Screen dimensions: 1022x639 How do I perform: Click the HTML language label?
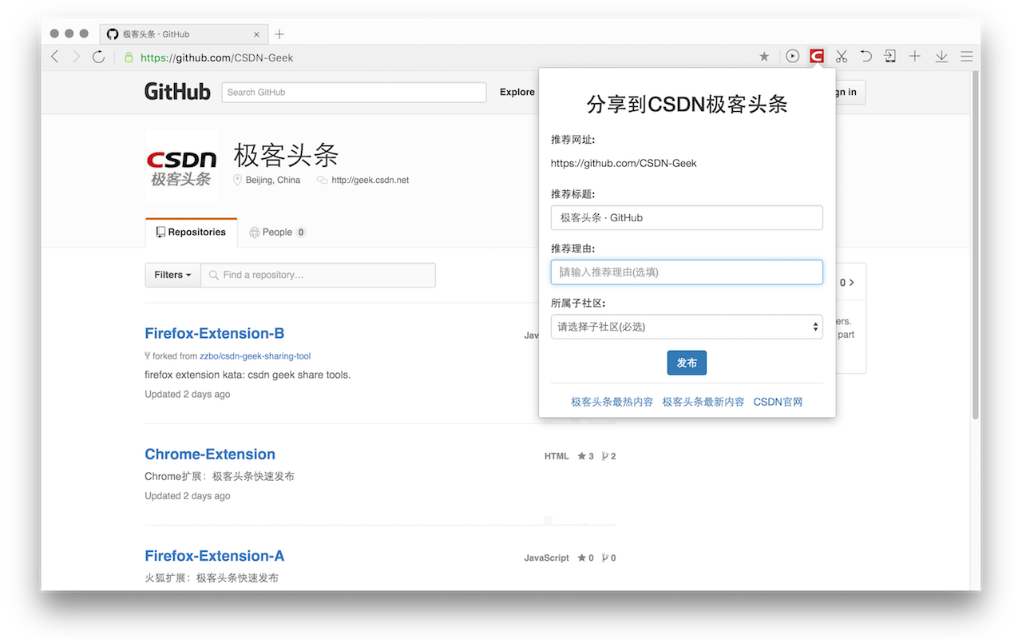click(557, 456)
